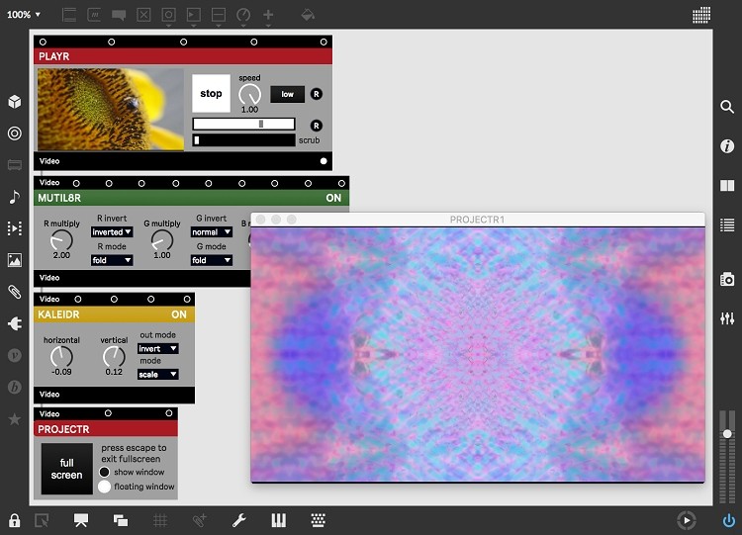Viewport: 742px width, 535px height.
Task: Enter presentation mode from bottom toolbar
Action: point(81,520)
